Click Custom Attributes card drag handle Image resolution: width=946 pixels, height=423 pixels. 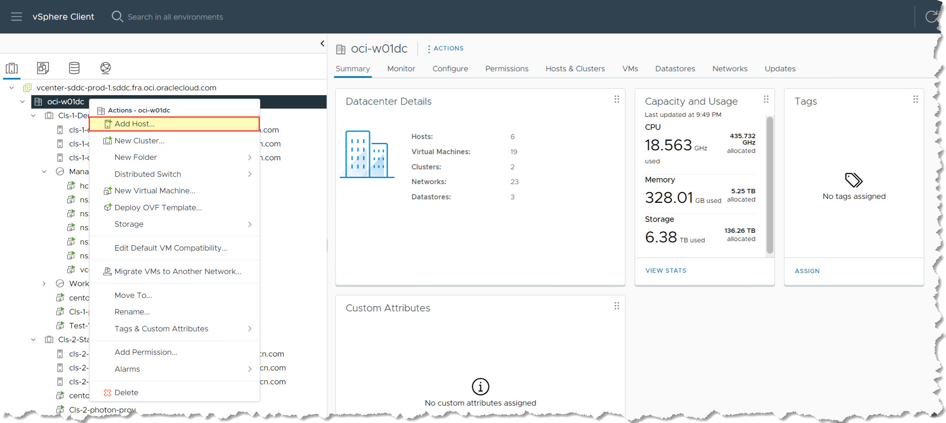(616, 306)
